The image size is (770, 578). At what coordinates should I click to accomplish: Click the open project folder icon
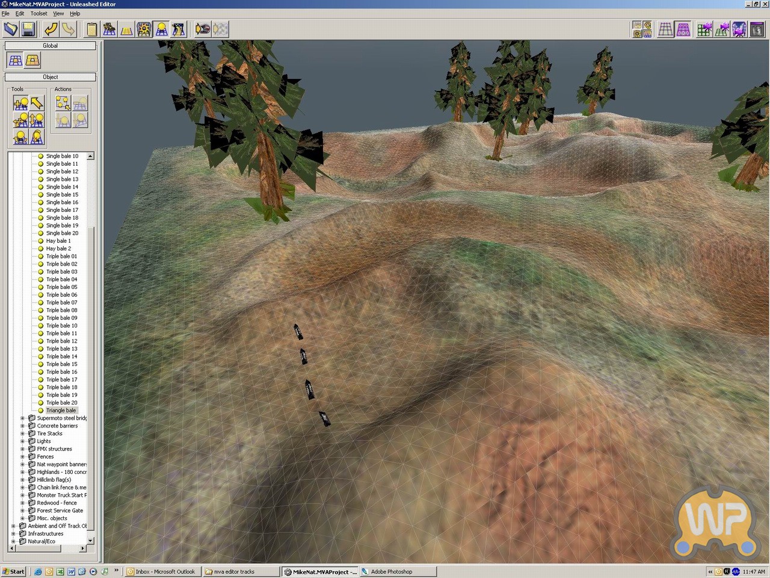[11, 29]
